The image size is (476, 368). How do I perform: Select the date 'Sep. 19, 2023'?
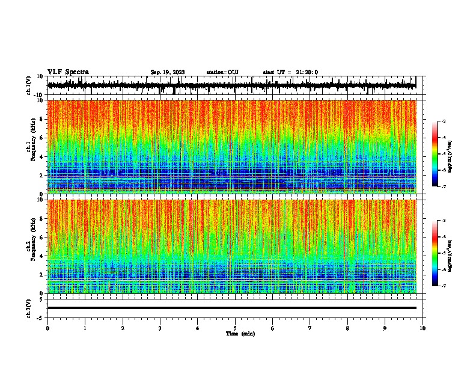tap(168, 72)
